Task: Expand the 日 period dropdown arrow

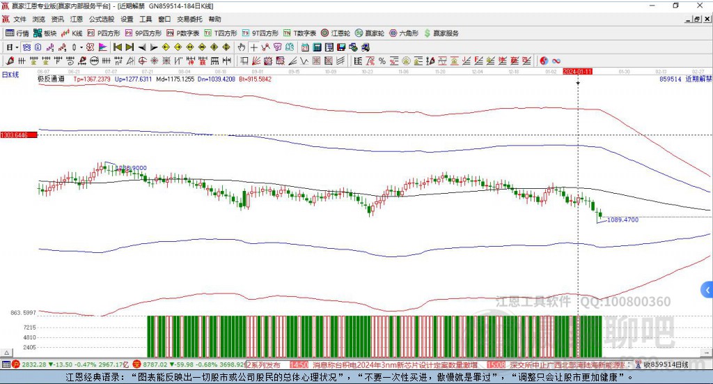Action: [17, 47]
